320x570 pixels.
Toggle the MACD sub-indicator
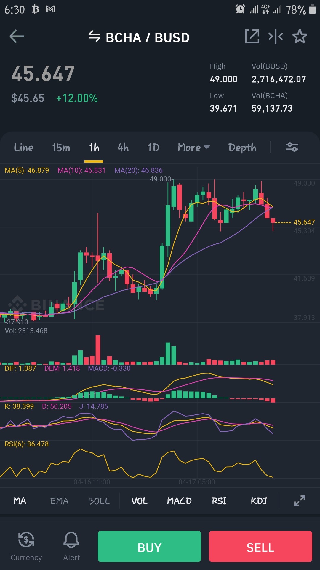179,501
